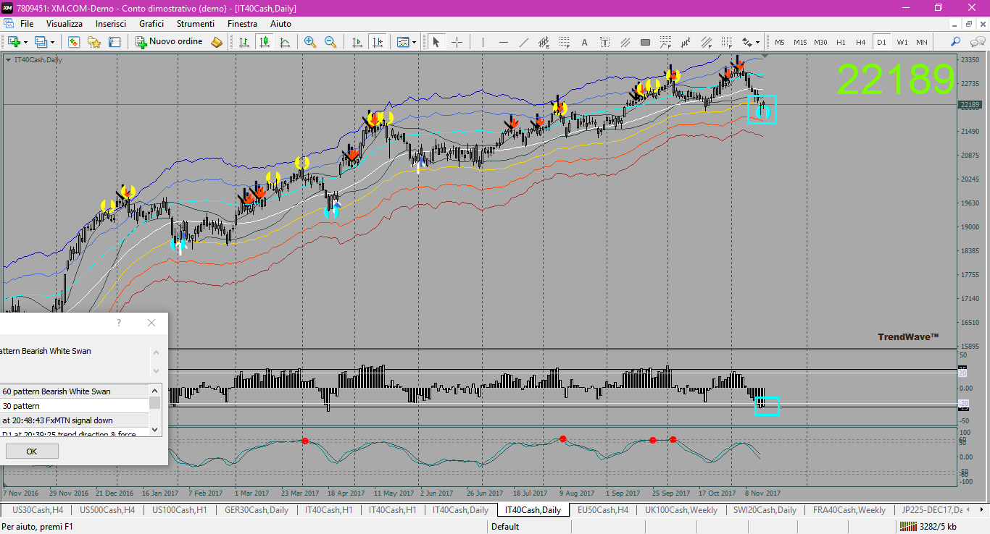Toggle auto scroll of chart
The image size is (990, 534).
pos(357,42)
